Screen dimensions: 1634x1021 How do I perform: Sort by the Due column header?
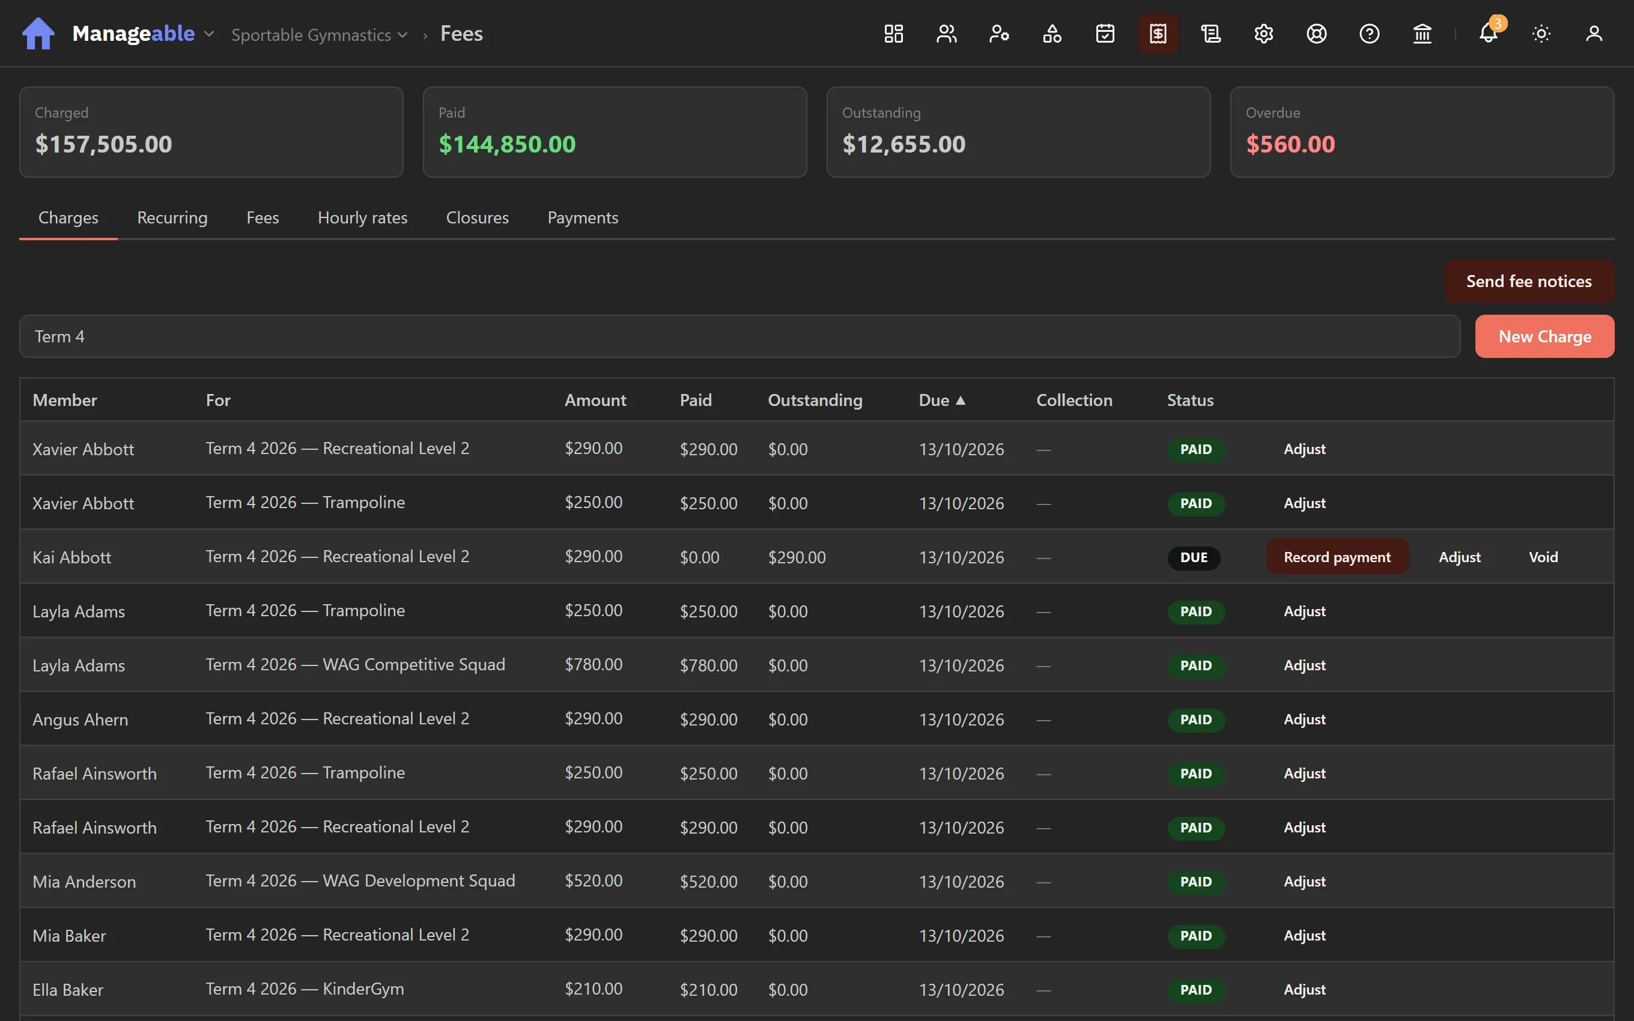tap(942, 401)
